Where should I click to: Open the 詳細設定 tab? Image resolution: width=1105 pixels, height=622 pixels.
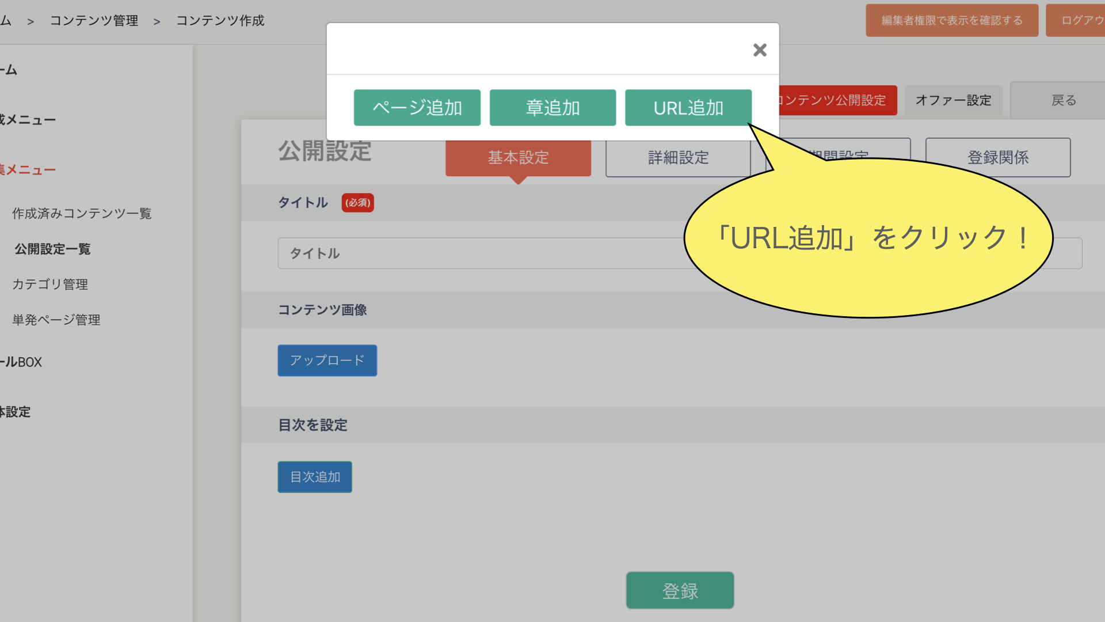(677, 158)
